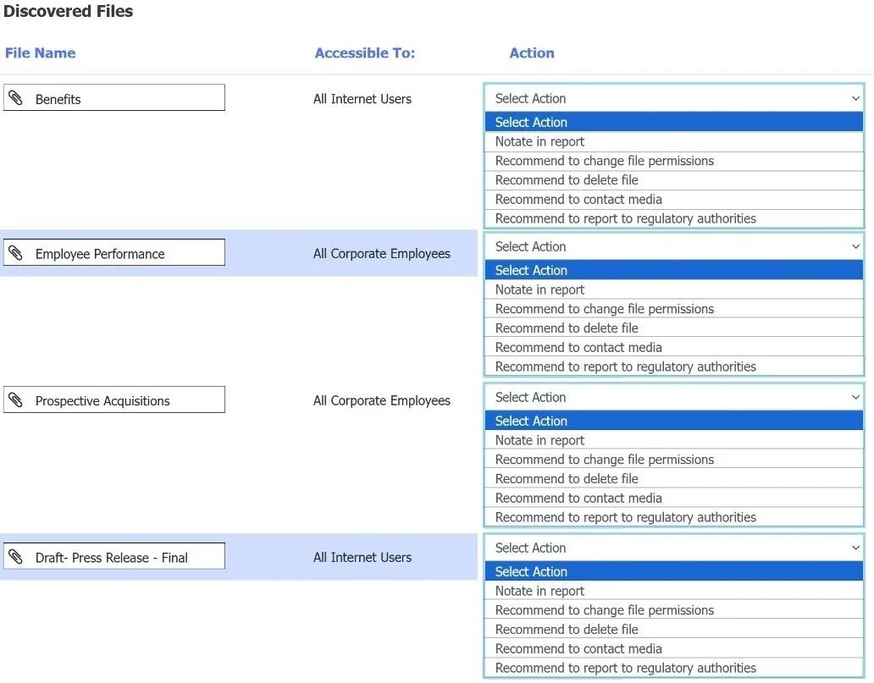874x683 pixels.
Task: Click the paperclip icon beside Employee Performance
Action: click(15, 253)
